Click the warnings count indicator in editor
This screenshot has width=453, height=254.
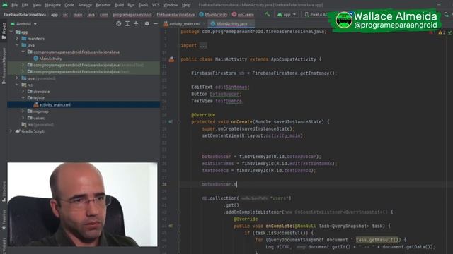pos(442,32)
